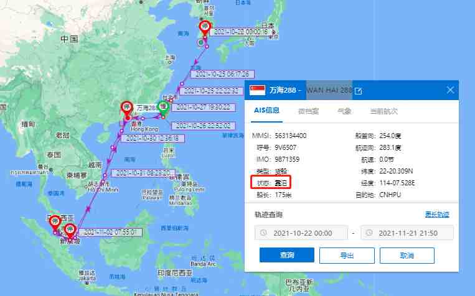The image size is (475, 296).
Task: Open the 当前航次 tab
Action: tap(383, 111)
